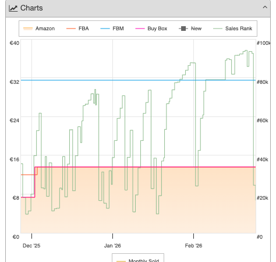Toggle the Sales Rank series in the legend
Image resolution: width=276 pixels, height=262 pixels.
[x=233, y=29]
